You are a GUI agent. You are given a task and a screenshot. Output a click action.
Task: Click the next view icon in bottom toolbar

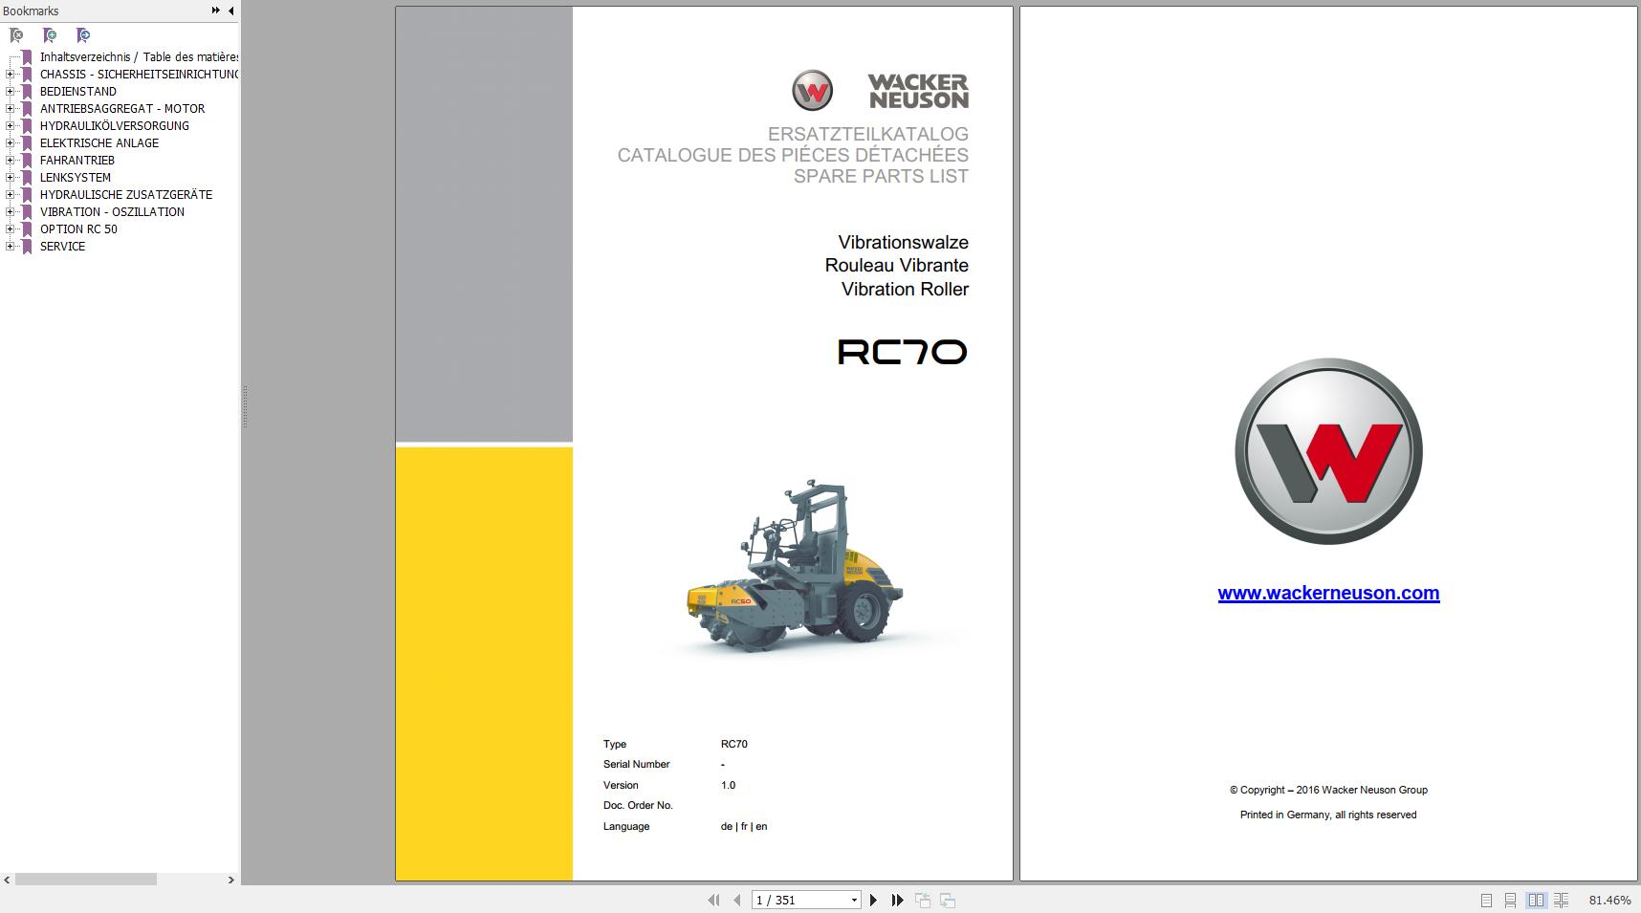pyautogui.click(x=948, y=900)
